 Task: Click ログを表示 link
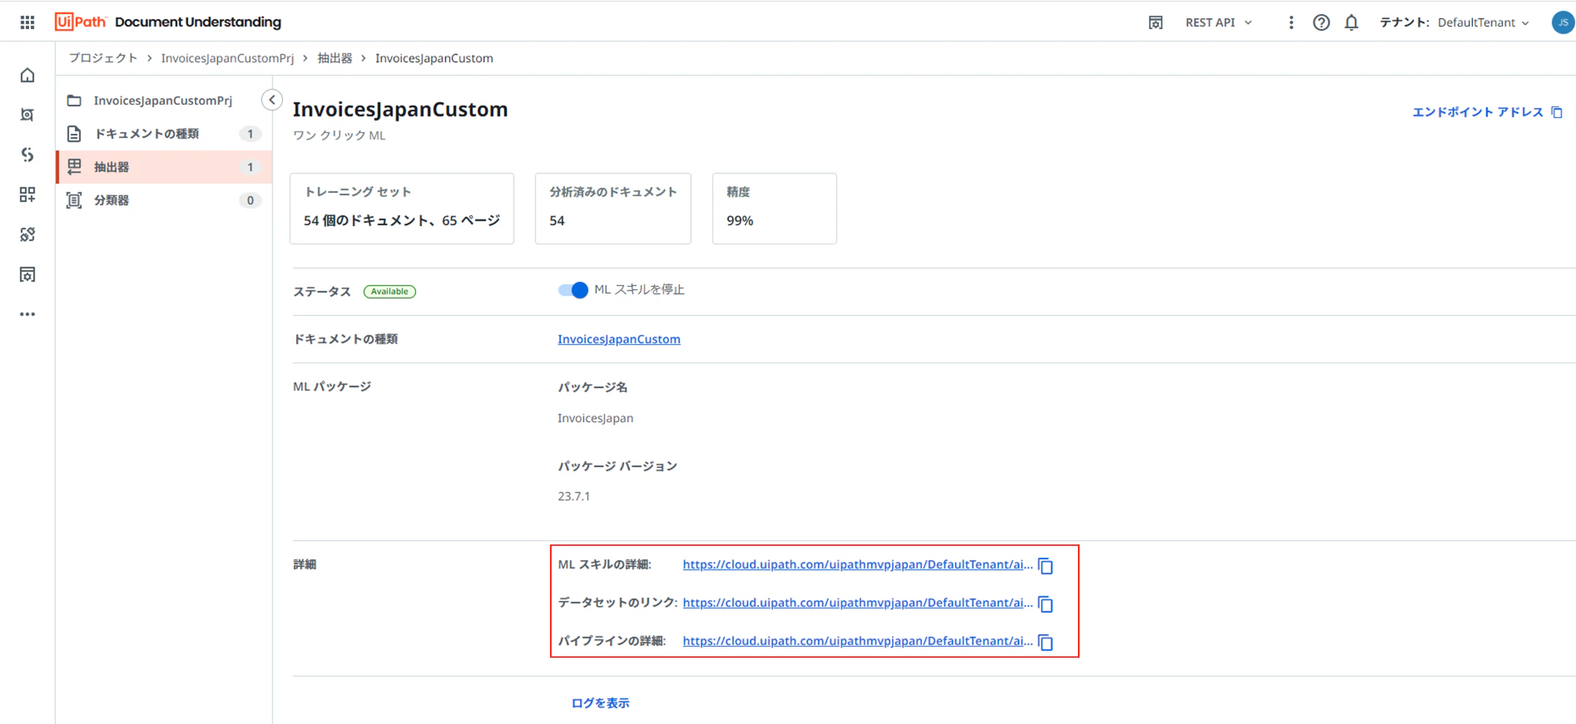[x=600, y=703]
